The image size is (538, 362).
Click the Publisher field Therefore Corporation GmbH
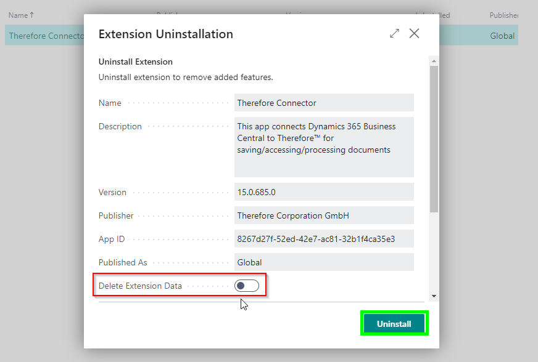click(324, 215)
